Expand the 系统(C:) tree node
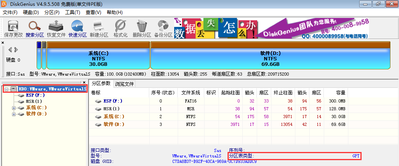 coord(14,108)
